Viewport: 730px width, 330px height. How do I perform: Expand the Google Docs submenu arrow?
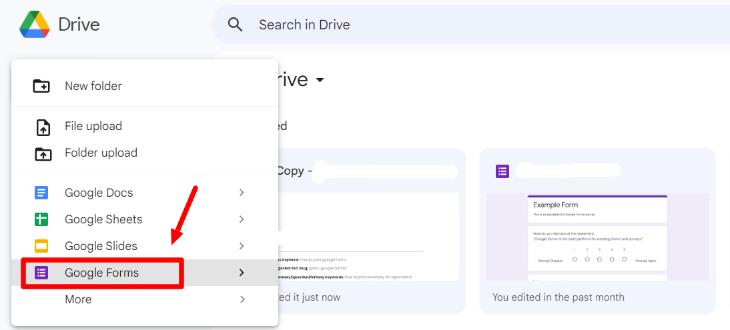tap(242, 193)
